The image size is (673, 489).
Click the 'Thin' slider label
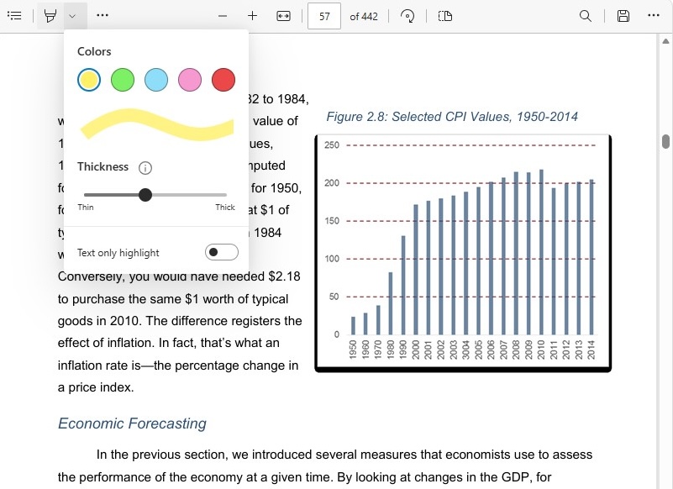point(86,208)
